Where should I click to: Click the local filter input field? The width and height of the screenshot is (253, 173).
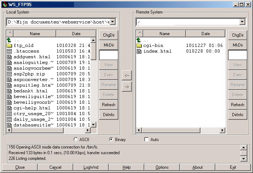[108, 55]
